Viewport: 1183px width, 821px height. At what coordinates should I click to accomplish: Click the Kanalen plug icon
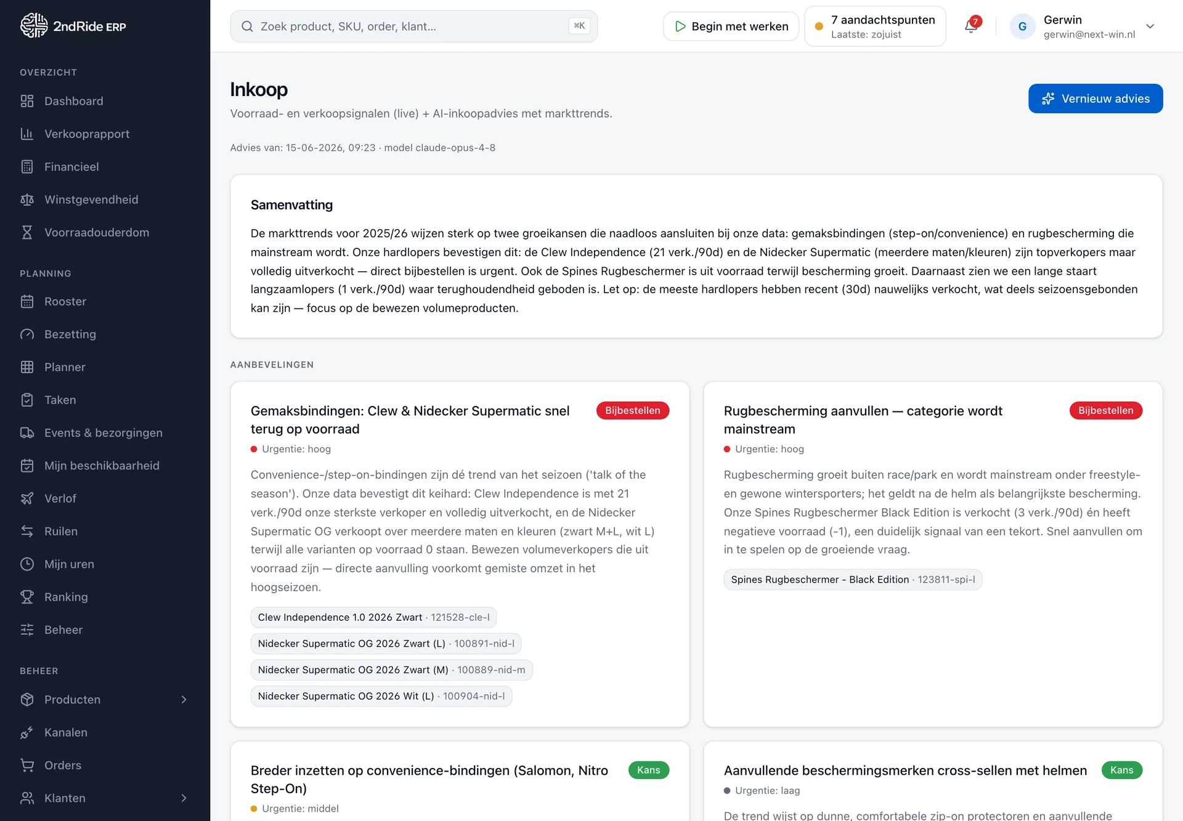point(27,732)
